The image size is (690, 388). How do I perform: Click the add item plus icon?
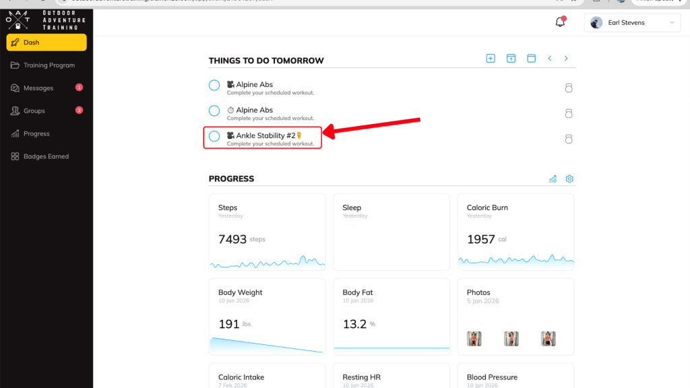491,59
